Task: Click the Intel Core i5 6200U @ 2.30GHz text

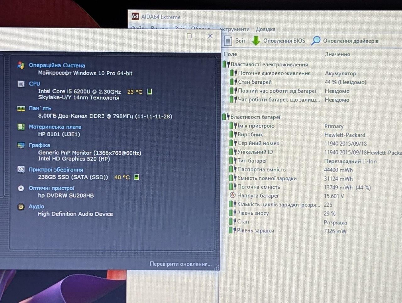Action: (x=79, y=92)
